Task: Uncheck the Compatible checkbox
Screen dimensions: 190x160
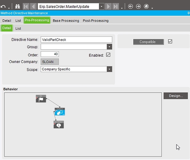Action: click(170, 41)
